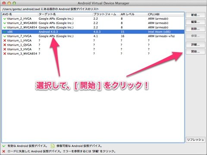Click the greyed-out 修復... button
The height and width of the screenshot is (155, 207).
pos(195,36)
